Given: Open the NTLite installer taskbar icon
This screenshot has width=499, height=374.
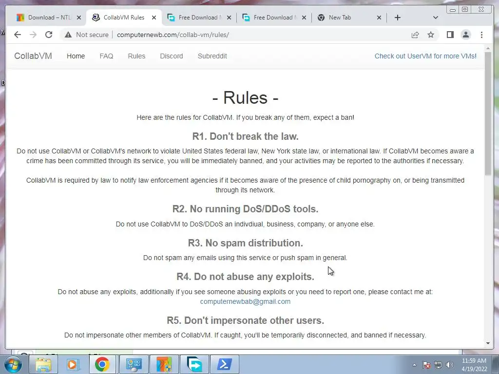Looking at the screenshot, I should pyautogui.click(x=164, y=364).
